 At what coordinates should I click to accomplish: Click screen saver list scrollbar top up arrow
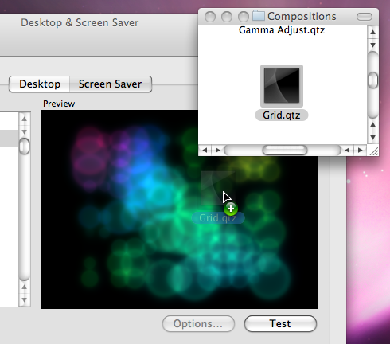pos(25,119)
